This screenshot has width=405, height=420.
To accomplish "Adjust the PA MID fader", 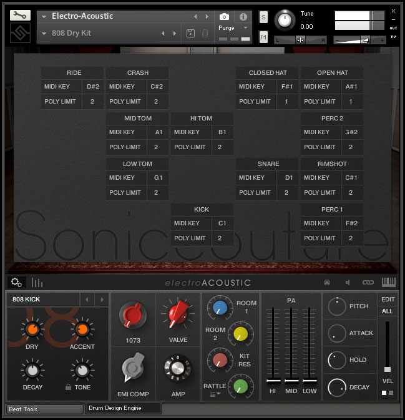I will point(291,381).
